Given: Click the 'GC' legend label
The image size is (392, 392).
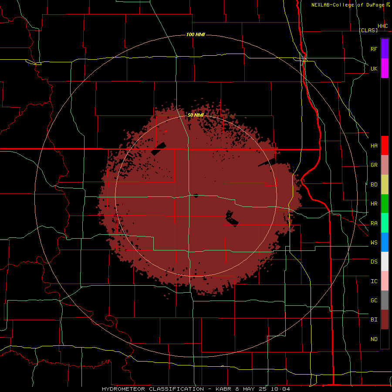Looking at the screenshot, I should click(x=374, y=301).
